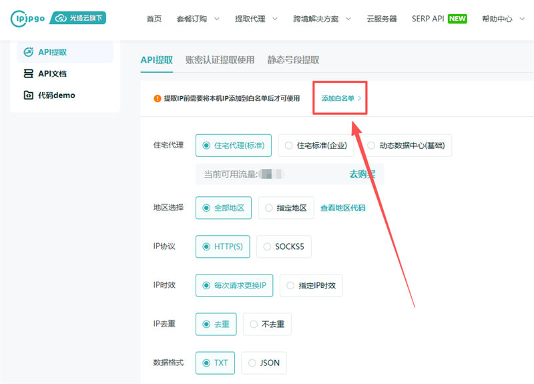Expand the 跨境解决方案 menu chevron
This screenshot has height=384, width=534.
348,19
